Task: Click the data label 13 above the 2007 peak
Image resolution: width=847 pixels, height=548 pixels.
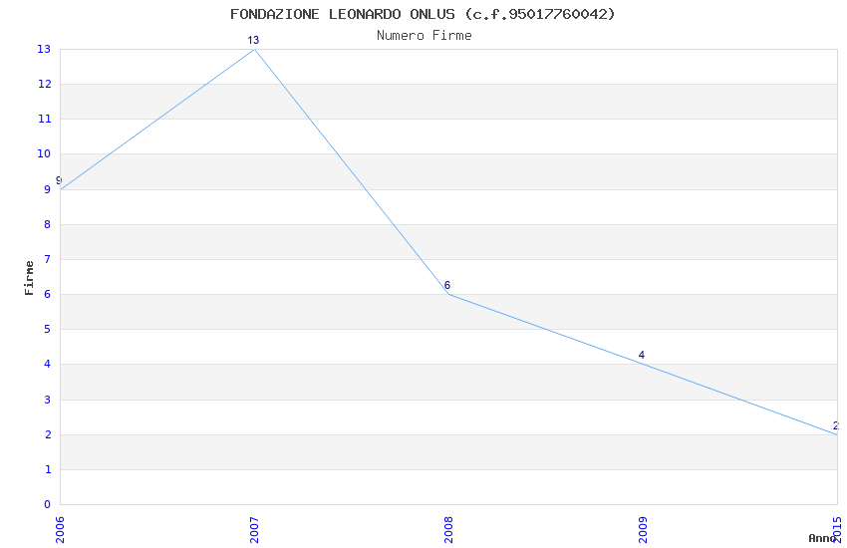Action: 253,40
